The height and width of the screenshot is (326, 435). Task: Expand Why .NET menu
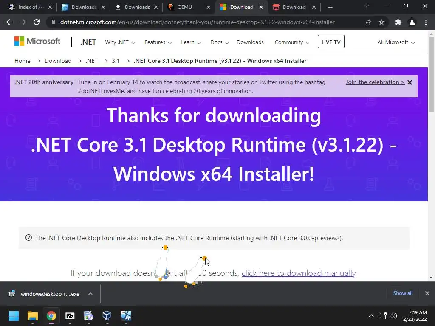point(120,42)
